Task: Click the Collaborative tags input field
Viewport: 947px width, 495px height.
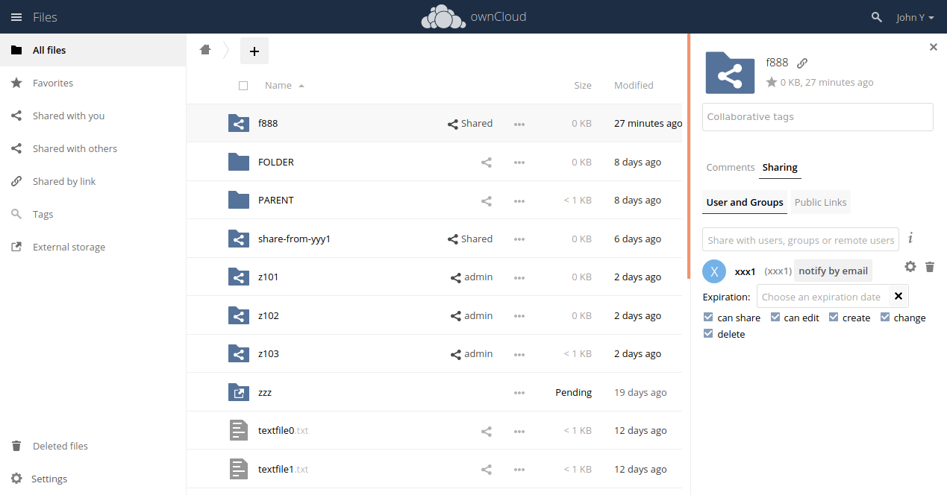Action: tap(816, 116)
